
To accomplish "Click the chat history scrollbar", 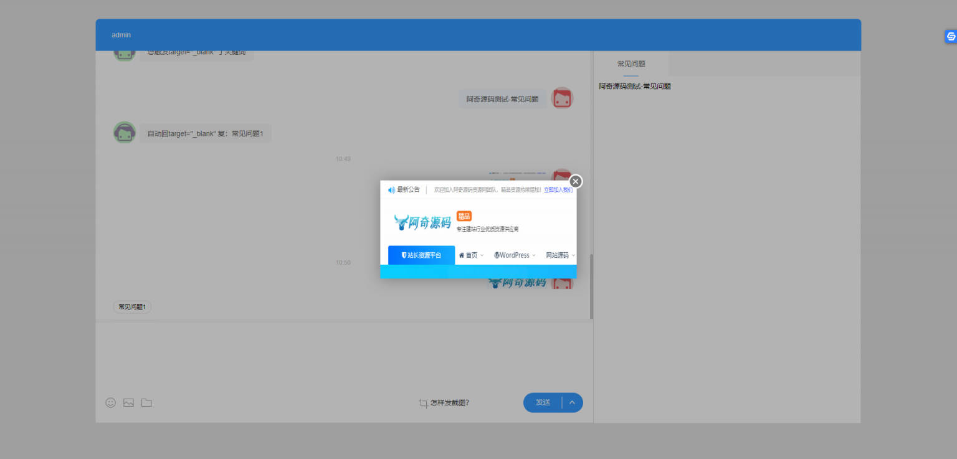I will point(591,286).
